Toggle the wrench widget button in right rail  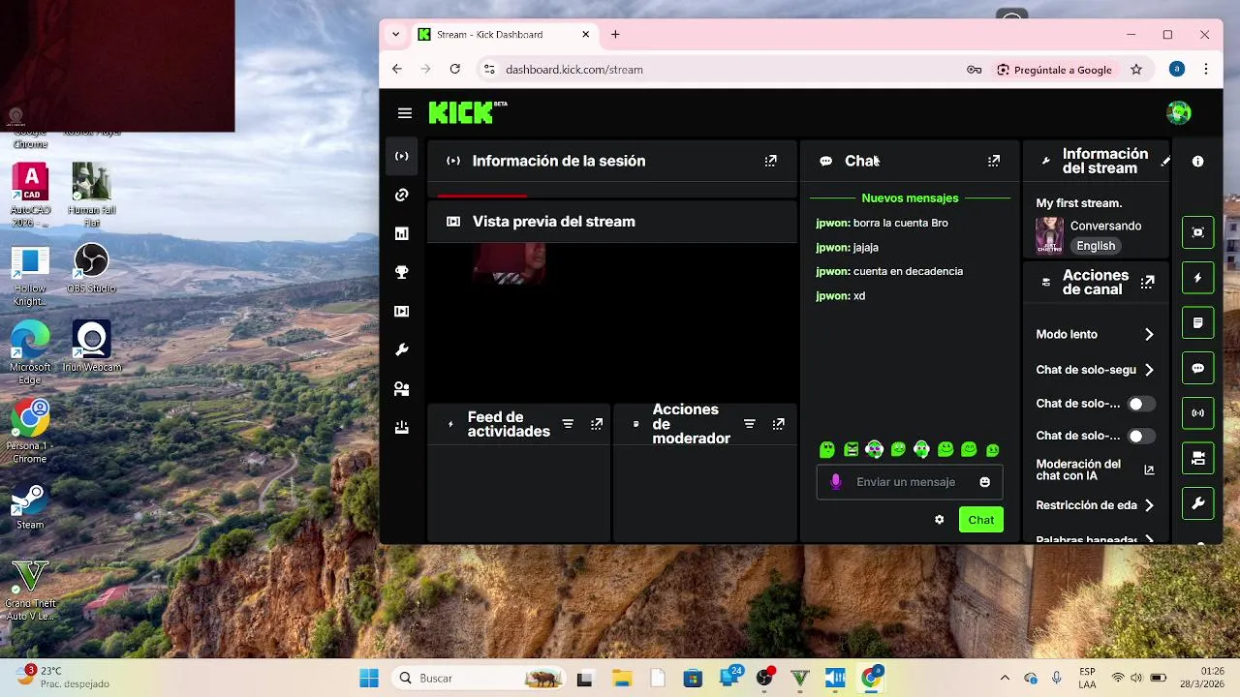point(1198,503)
